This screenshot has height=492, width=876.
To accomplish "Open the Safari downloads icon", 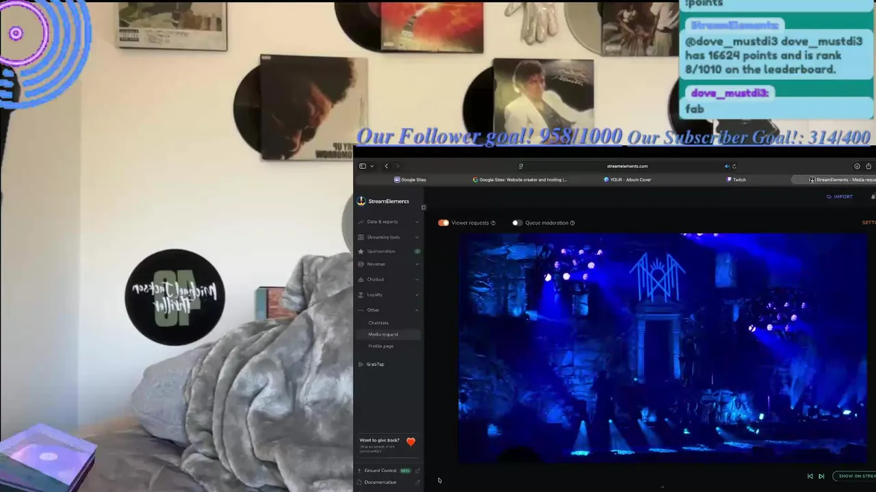I will (857, 166).
